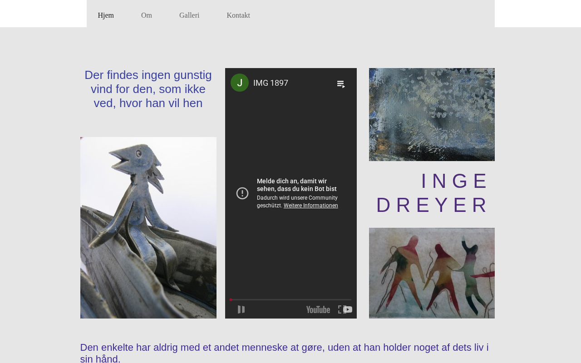Enter fullscreen video mode
Viewport: 581px width, 363px height.
tap(342, 309)
